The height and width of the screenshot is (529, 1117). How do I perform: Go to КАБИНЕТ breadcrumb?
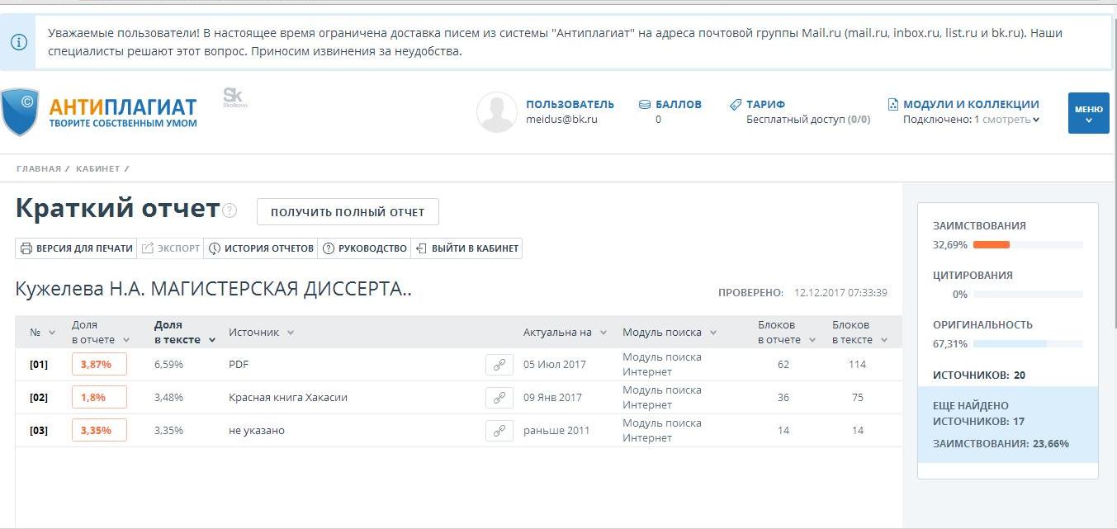[x=97, y=169]
